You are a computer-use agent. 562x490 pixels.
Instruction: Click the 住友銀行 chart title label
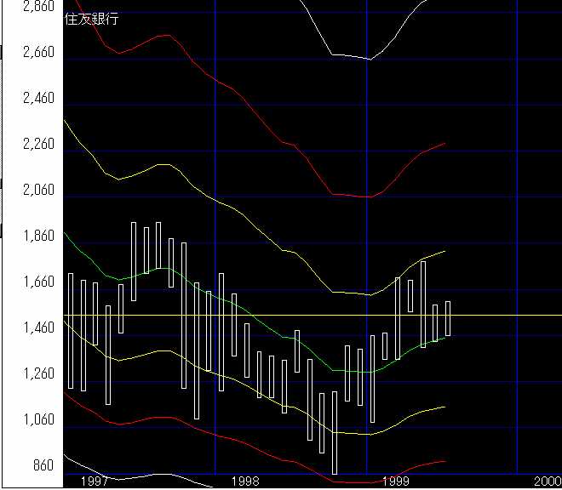tap(92, 20)
